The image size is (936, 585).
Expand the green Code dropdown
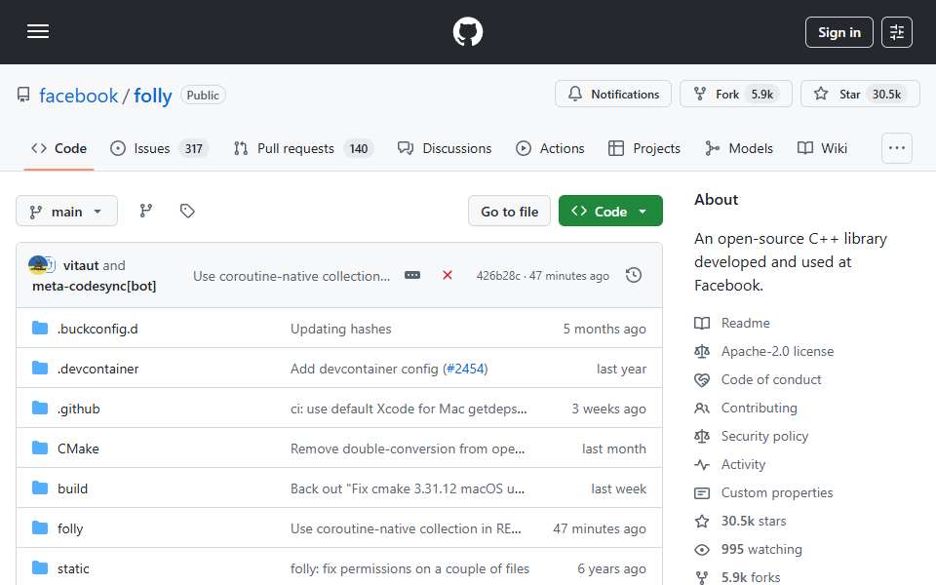(x=610, y=212)
